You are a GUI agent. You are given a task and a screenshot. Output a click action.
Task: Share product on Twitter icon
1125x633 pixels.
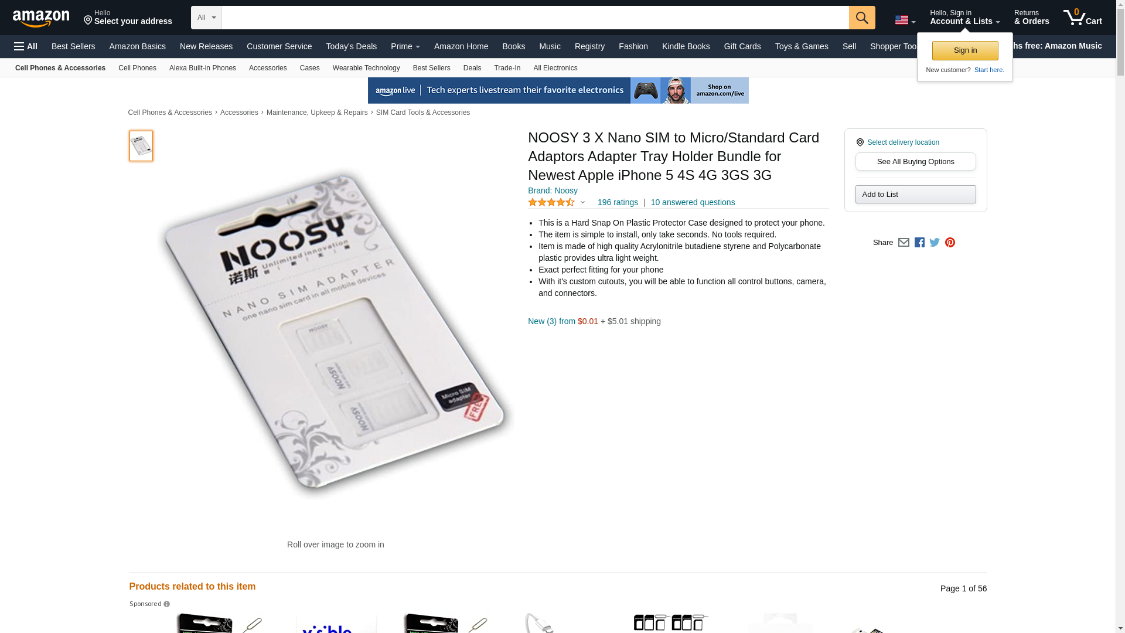[x=935, y=243]
